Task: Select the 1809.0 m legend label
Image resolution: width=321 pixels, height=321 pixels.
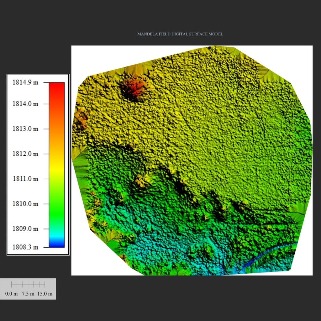Action: click(25, 229)
